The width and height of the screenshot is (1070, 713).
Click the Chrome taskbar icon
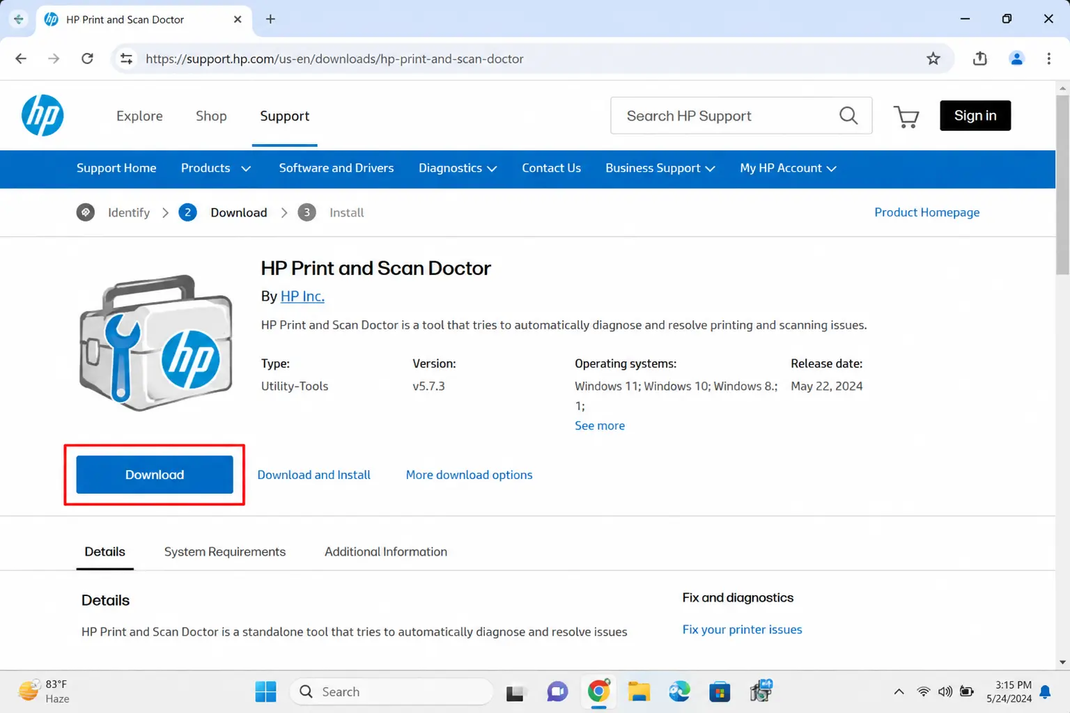(x=598, y=691)
